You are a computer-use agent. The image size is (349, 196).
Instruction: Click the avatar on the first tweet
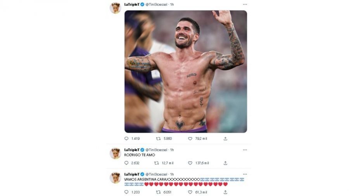[115, 8]
